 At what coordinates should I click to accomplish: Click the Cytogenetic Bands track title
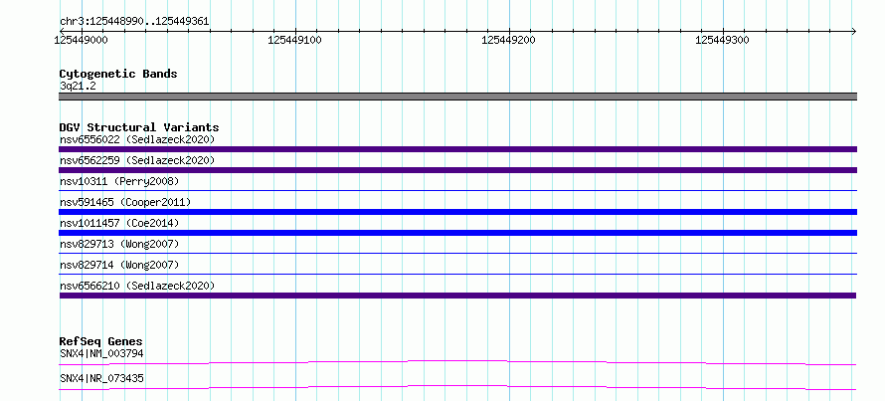[118, 74]
